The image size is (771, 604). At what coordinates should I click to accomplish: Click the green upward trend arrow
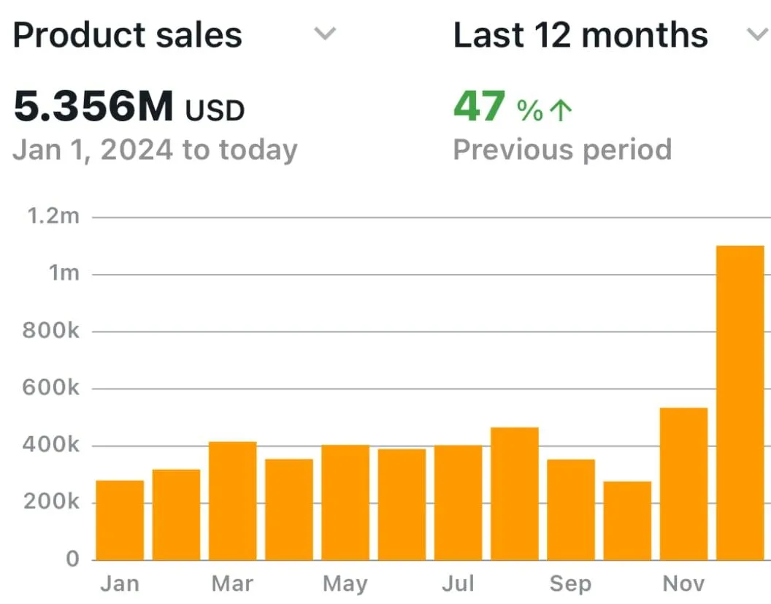pyautogui.click(x=561, y=110)
